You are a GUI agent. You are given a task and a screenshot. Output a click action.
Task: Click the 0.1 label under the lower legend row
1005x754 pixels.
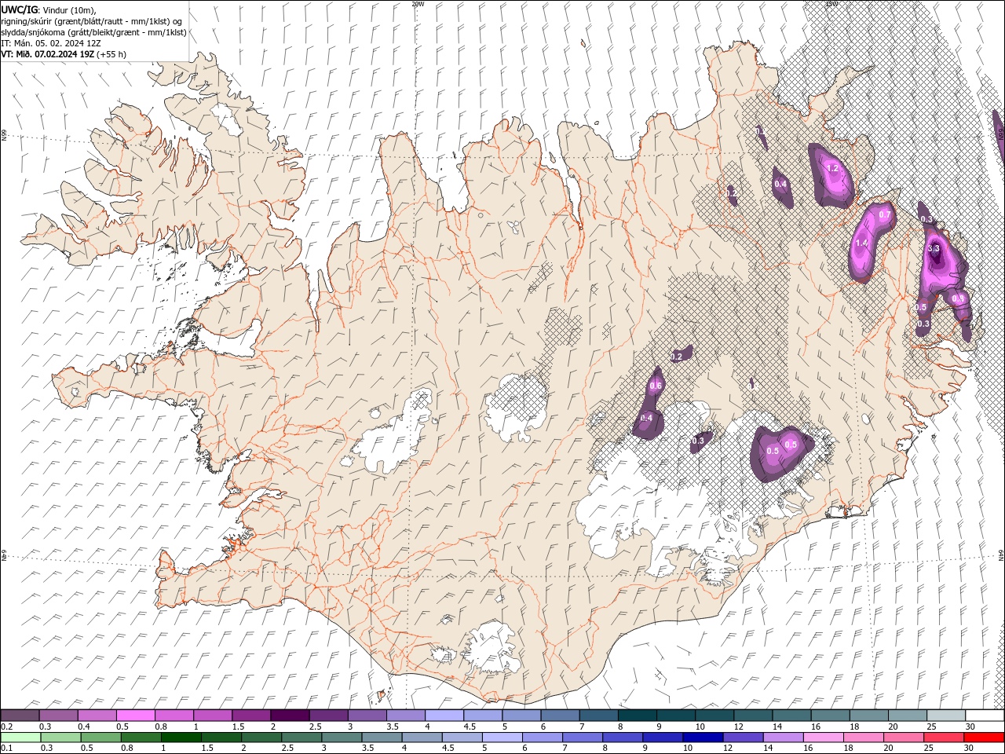coord(5,749)
